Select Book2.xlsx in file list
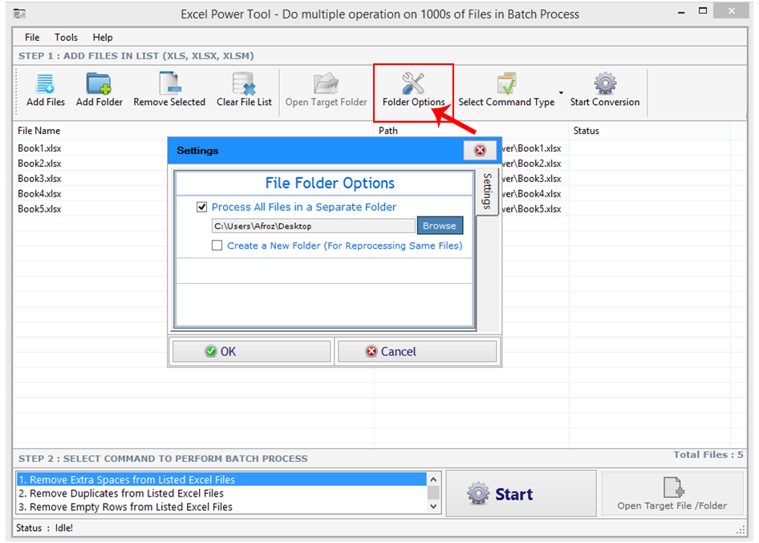Viewport: 759px width, 543px height. pyautogui.click(x=39, y=164)
